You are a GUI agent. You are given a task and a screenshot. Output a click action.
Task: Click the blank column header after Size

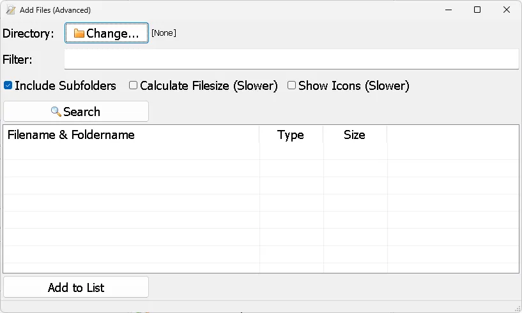click(452, 135)
